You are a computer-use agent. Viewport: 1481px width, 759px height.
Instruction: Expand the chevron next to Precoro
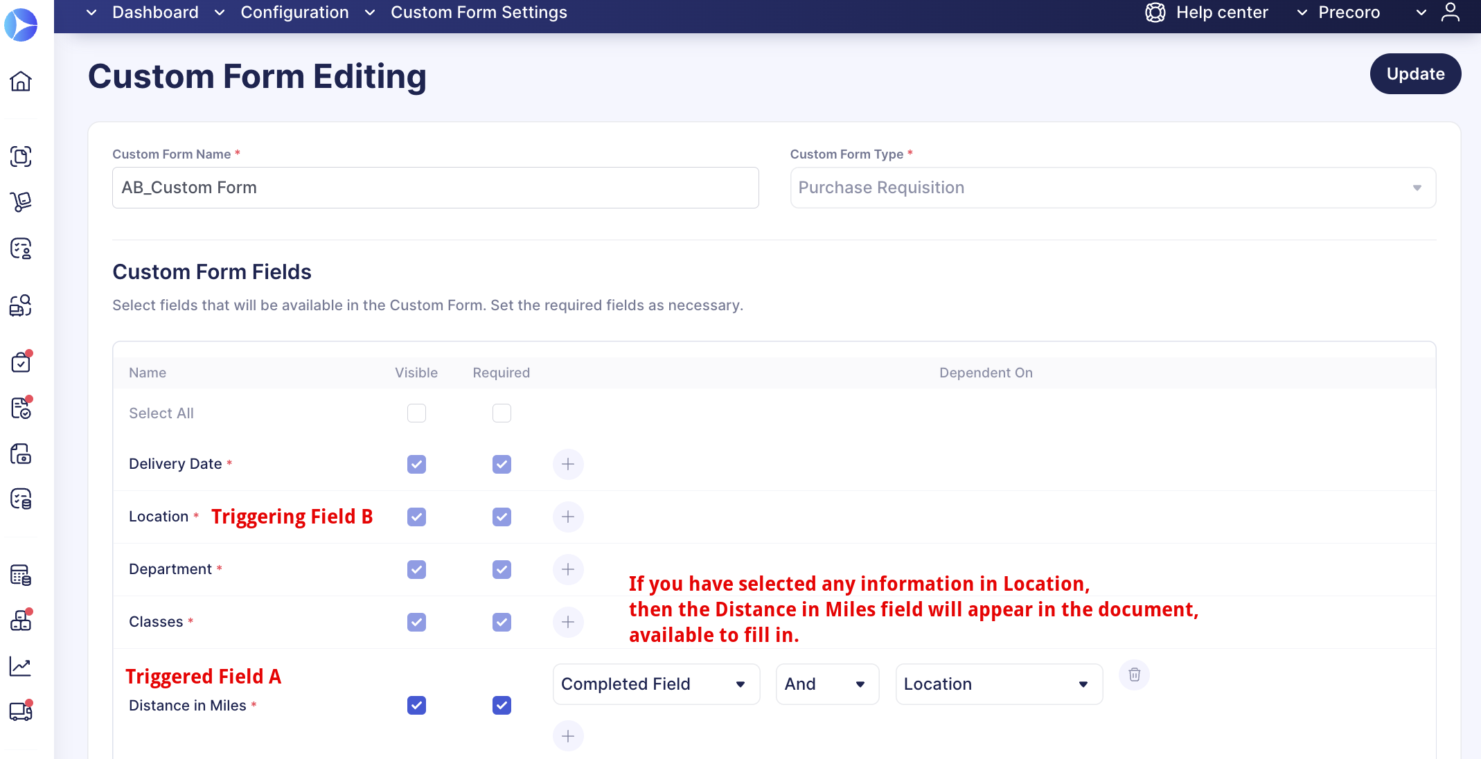click(1302, 12)
